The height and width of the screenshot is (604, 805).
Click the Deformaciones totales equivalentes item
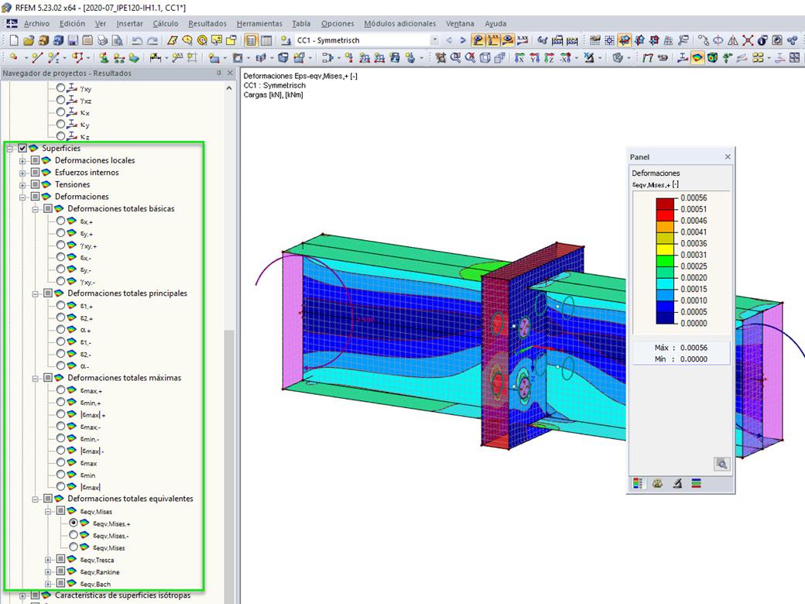[x=130, y=499]
